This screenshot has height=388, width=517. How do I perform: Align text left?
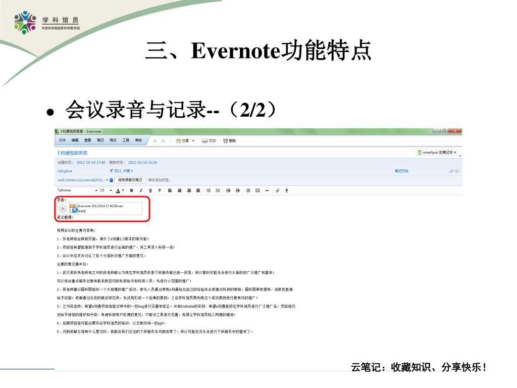(170, 190)
